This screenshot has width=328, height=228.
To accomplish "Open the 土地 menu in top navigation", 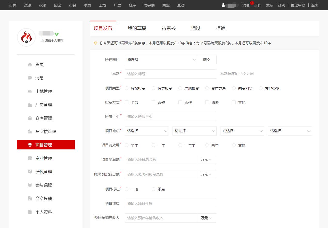I will [x=102, y=5].
